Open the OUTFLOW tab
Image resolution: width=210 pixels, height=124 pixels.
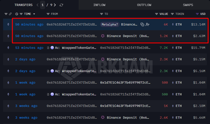coord(144,5)
